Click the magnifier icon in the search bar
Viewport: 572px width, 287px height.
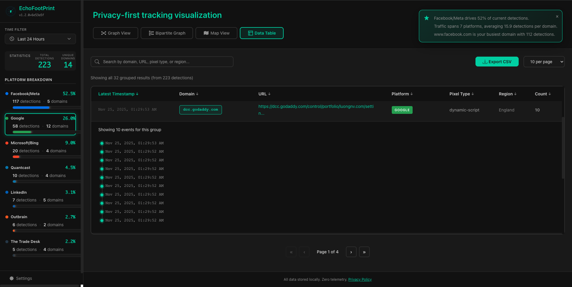point(97,62)
